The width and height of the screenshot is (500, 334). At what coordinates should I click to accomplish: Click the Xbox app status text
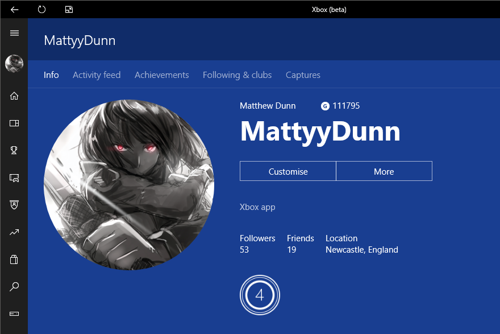click(257, 207)
